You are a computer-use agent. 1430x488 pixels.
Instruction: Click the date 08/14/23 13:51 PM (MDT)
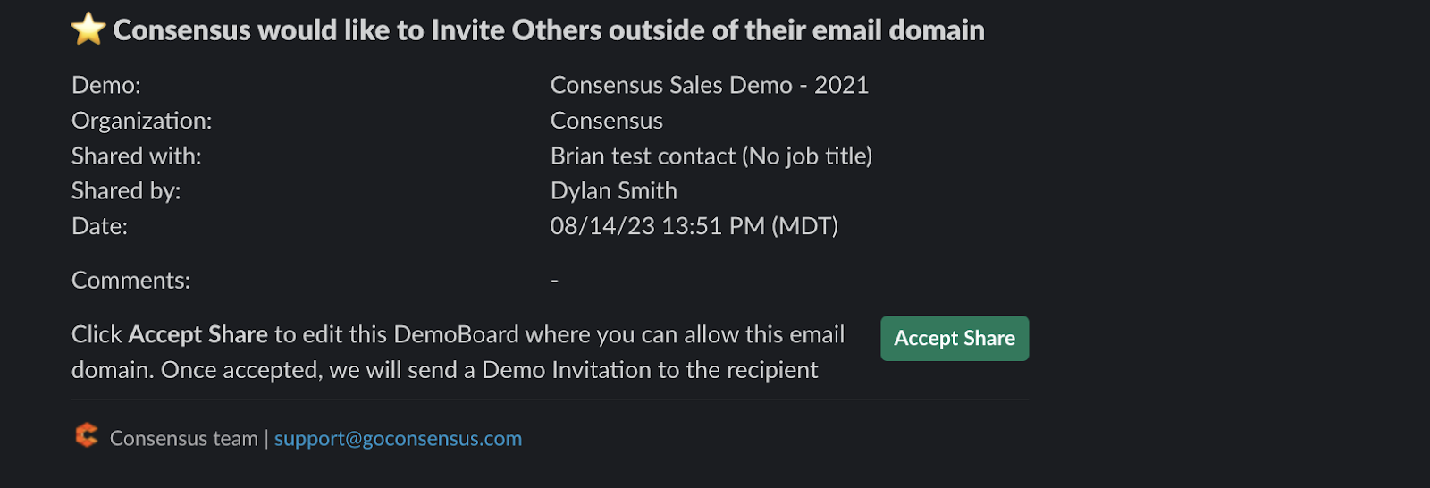694,226
